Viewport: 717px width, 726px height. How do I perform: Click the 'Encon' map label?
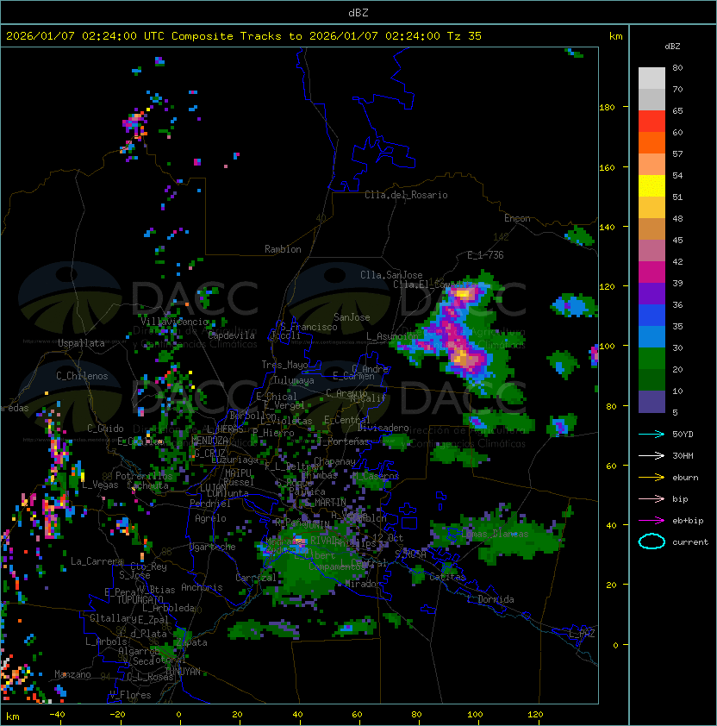pos(517,218)
